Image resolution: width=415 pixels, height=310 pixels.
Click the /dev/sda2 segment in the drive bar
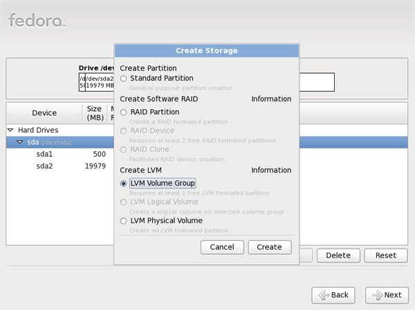tap(100, 82)
